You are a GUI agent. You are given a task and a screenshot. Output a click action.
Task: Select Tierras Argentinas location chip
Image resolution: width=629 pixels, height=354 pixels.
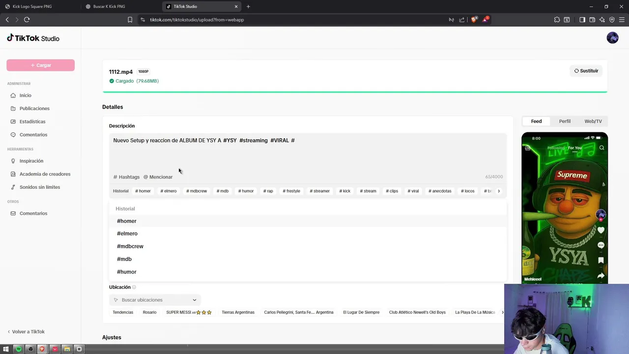point(238,312)
